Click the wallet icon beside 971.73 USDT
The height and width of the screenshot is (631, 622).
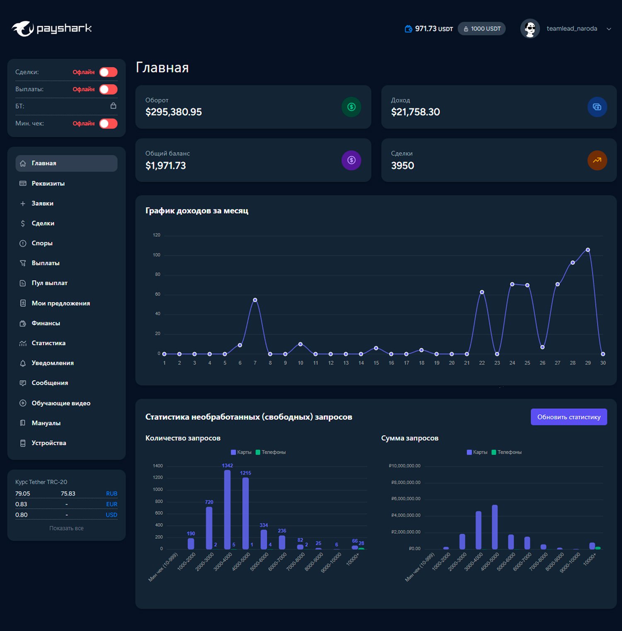tap(408, 29)
